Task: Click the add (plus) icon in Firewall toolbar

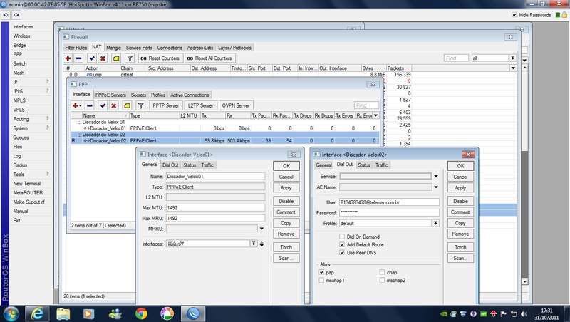Action: click(69, 58)
